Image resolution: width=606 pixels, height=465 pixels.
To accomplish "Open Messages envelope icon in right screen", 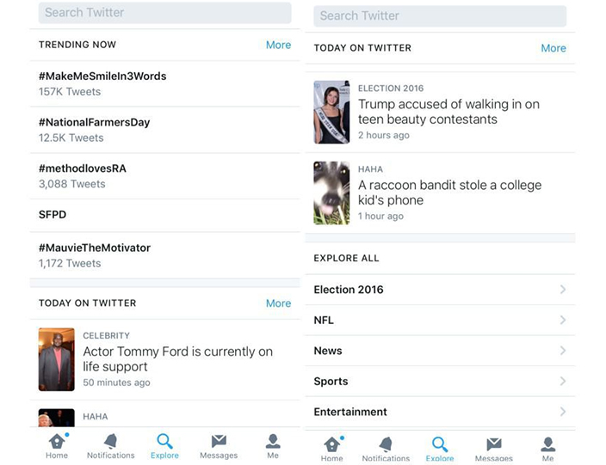I will pos(494,445).
